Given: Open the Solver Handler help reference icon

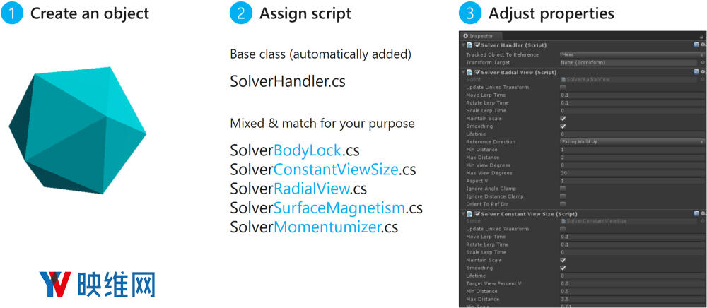Looking at the screenshot, I should [x=696, y=45].
